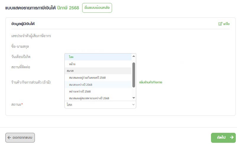The image size is (237, 144).
Task: Click the ถัดไป next button
Action: [x=223, y=138]
